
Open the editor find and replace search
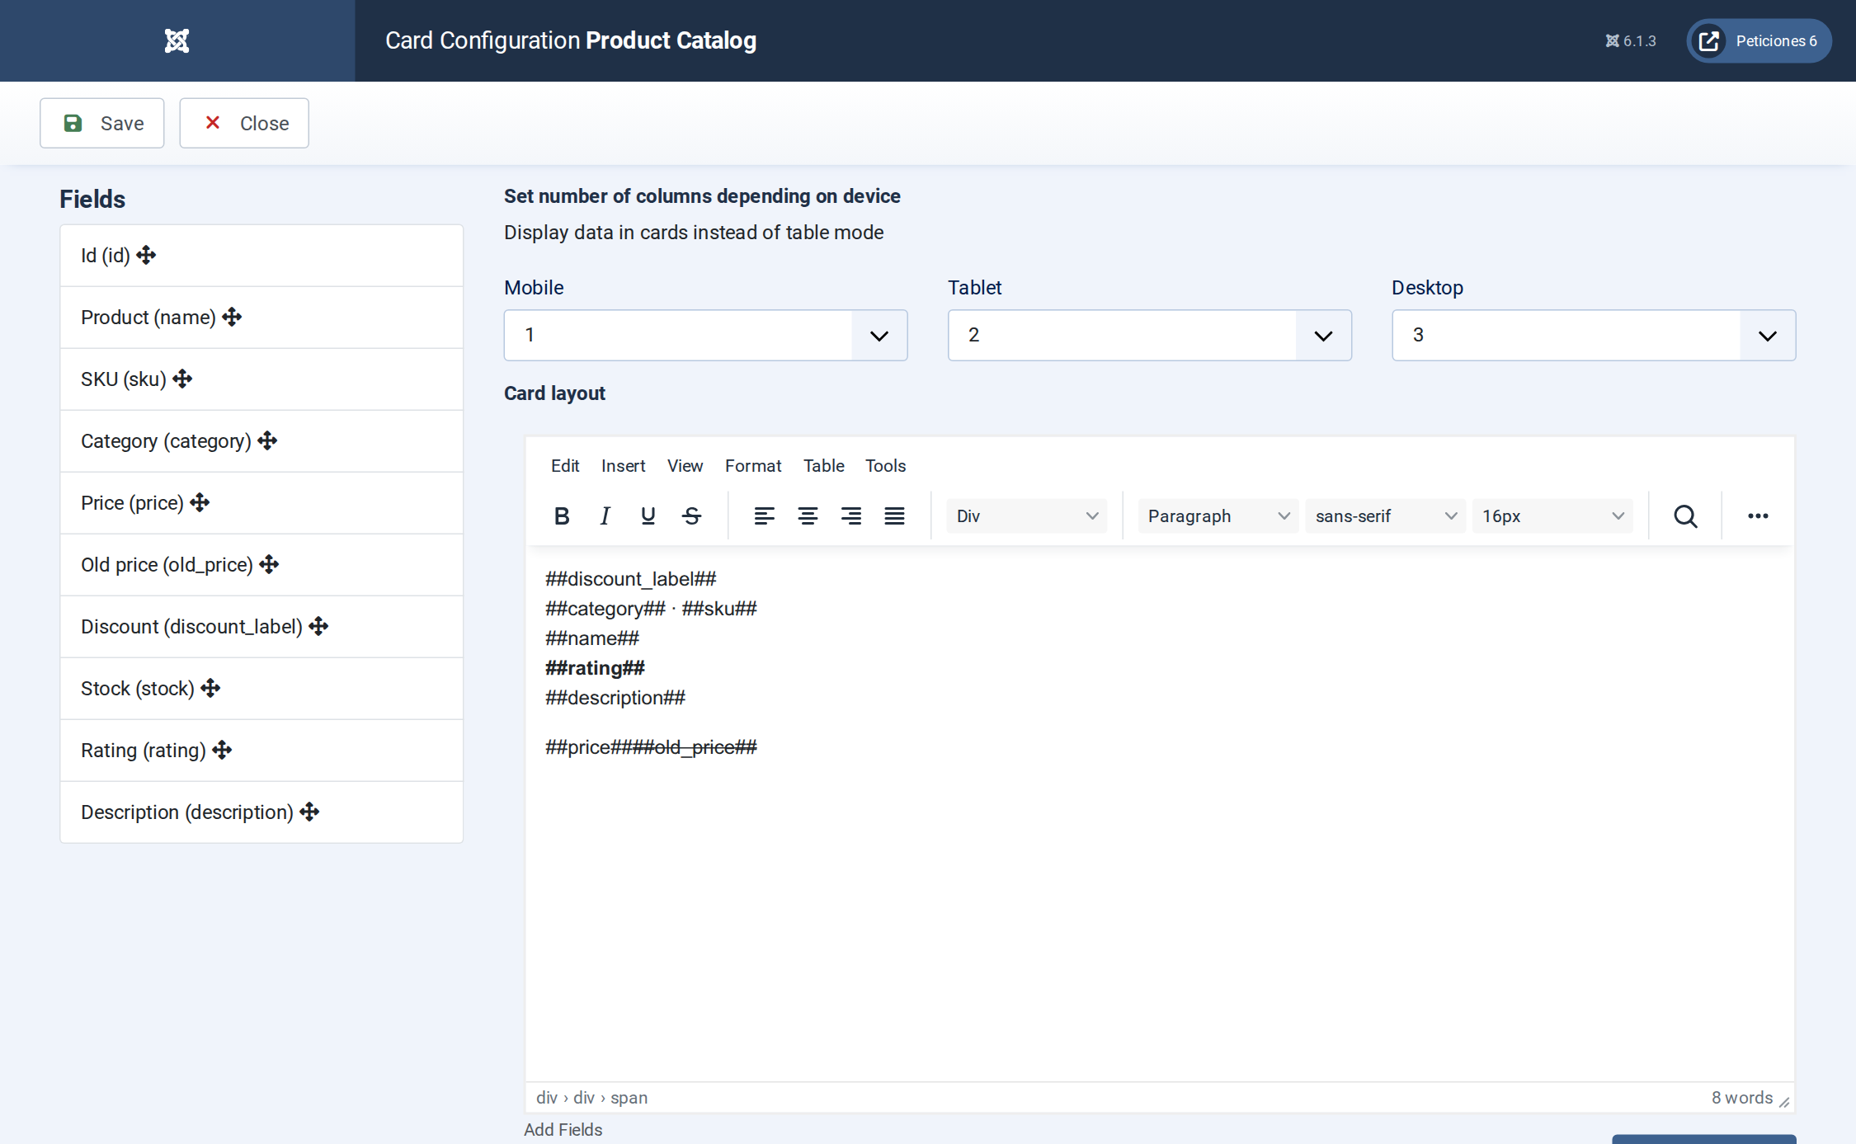point(1685,516)
